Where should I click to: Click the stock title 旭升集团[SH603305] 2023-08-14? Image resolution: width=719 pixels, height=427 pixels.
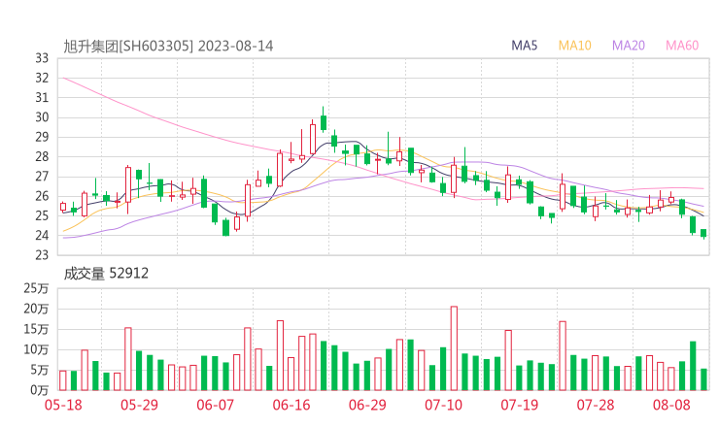[x=168, y=47]
